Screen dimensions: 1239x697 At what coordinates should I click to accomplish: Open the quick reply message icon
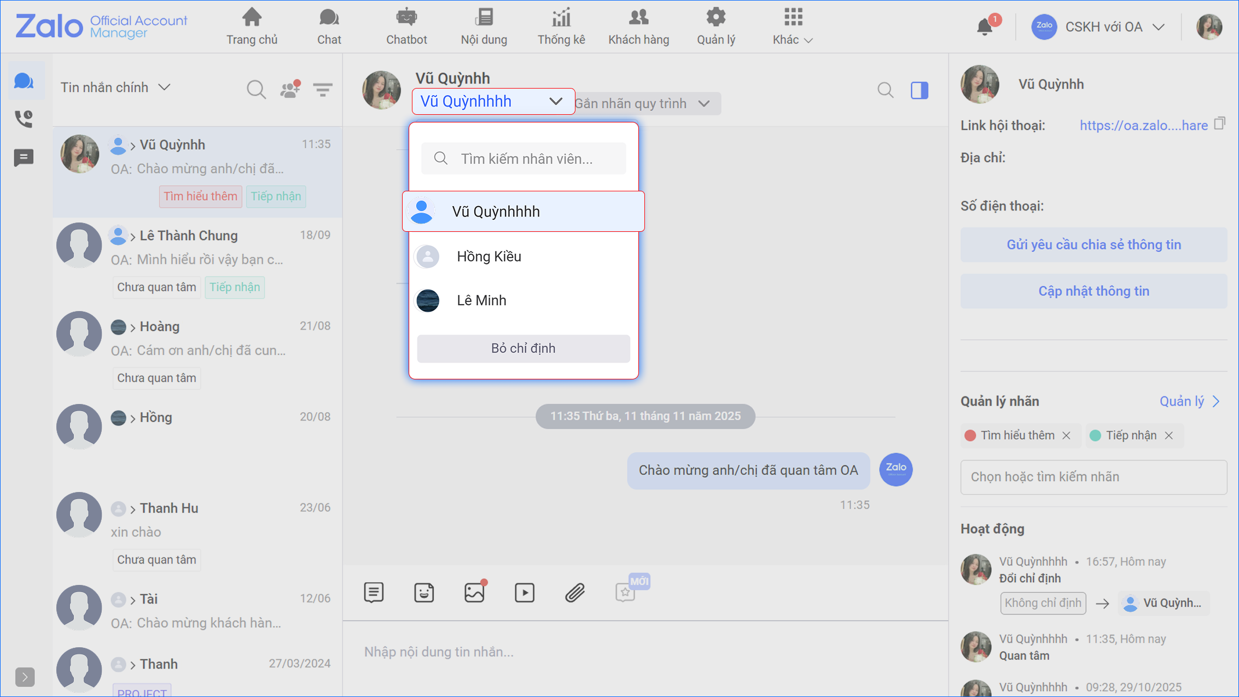pyautogui.click(x=374, y=593)
